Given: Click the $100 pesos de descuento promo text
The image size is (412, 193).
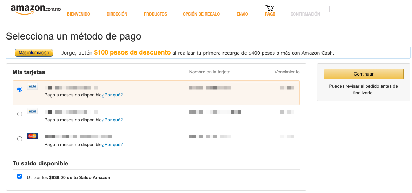Looking at the screenshot, I should coord(132,53).
